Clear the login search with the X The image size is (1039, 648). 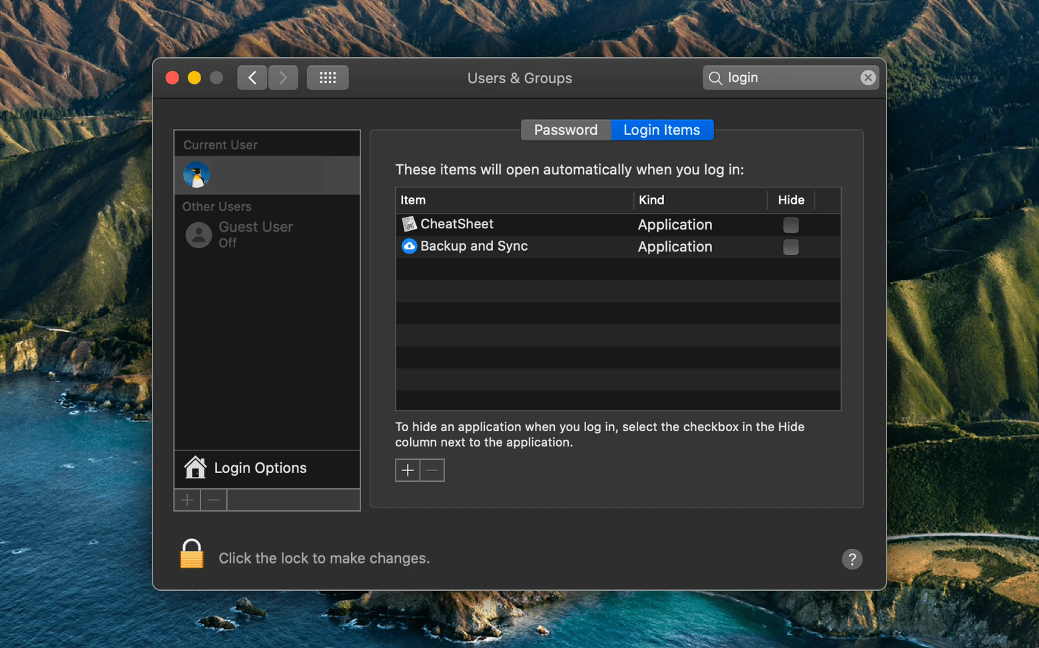[867, 77]
